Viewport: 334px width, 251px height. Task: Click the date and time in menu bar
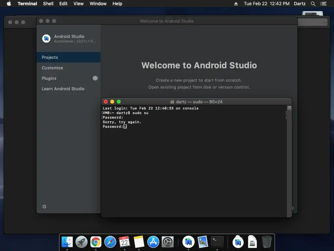tap(267, 4)
